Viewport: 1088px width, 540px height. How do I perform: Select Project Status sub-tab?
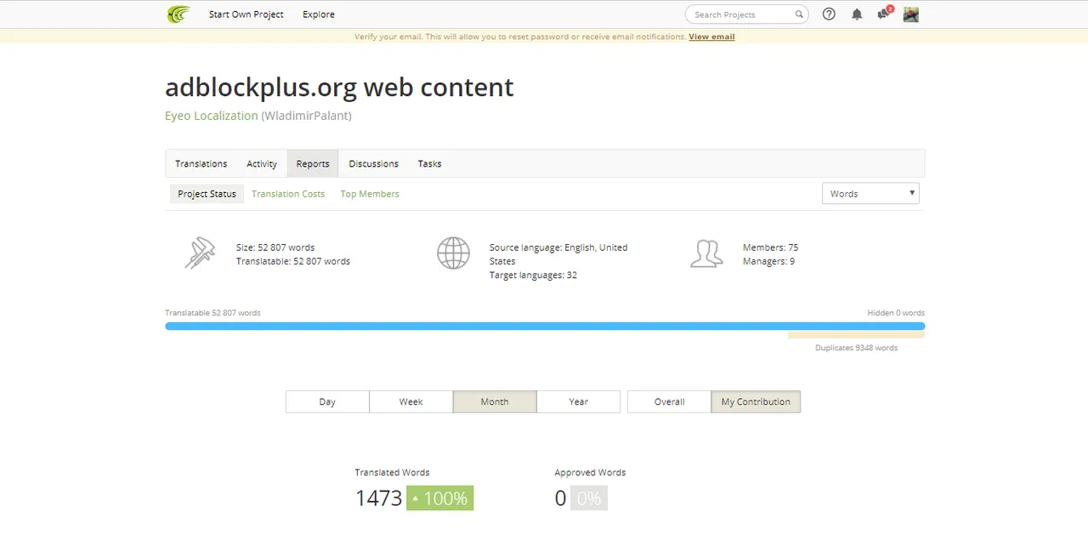(207, 194)
